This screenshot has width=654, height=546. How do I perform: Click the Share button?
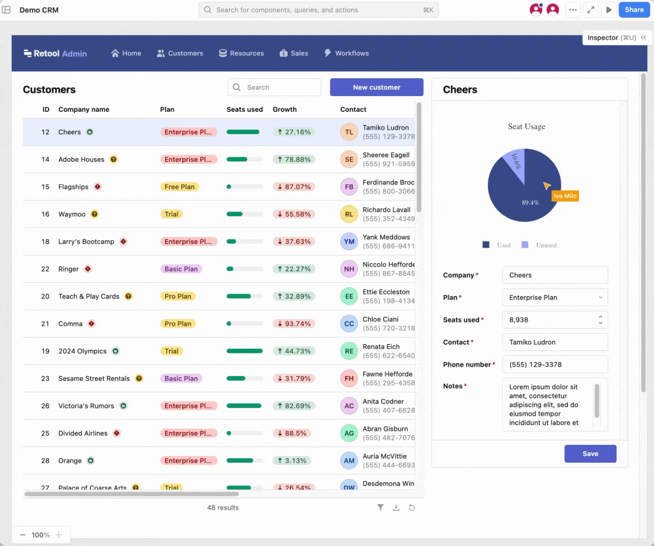pos(634,10)
